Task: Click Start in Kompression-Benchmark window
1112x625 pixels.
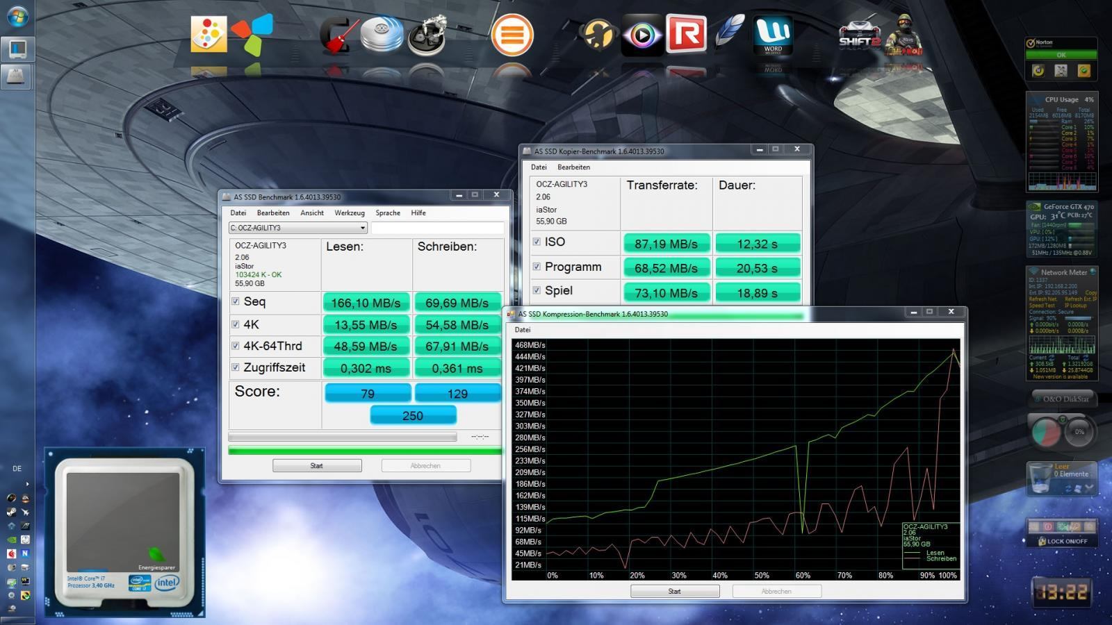Action: (674, 591)
